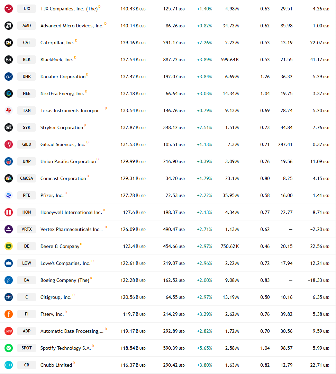The height and width of the screenshot is (374, 336).
Task: Open the CMCSA ticker badge
Action: [27, 178]
